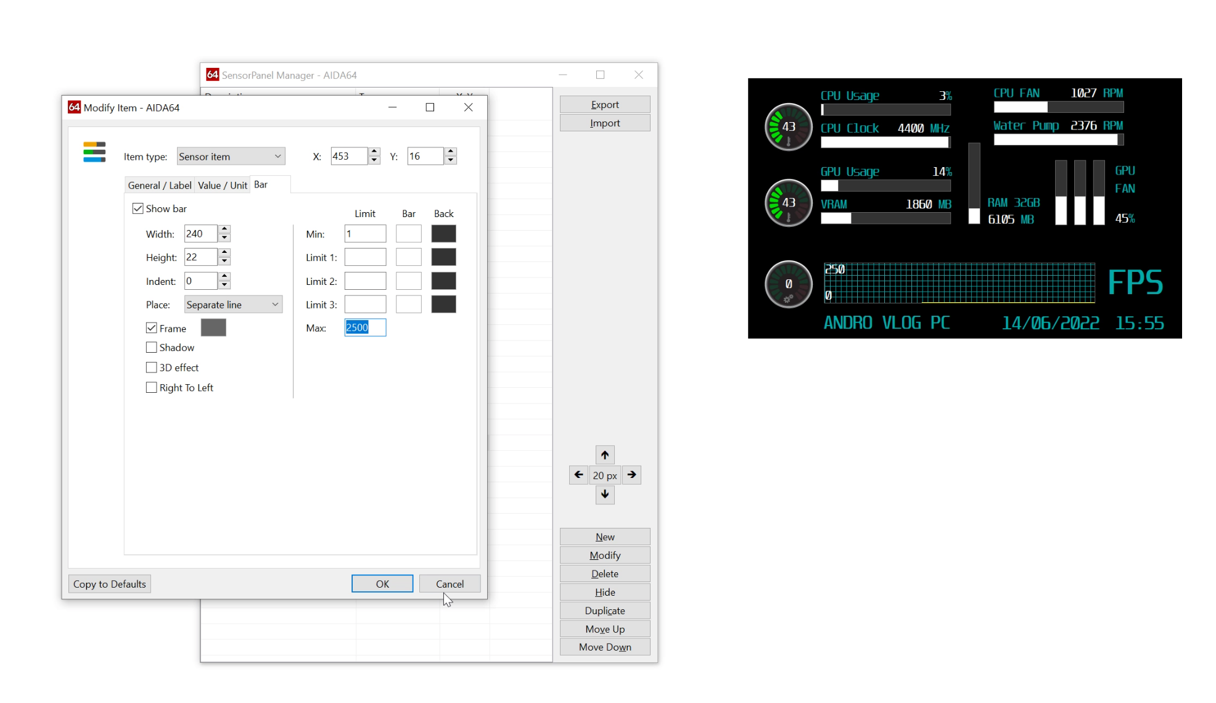Viewport: 1216px width, 703px height.
Task: Open the Place dropdown
Action: pos(234,305)
